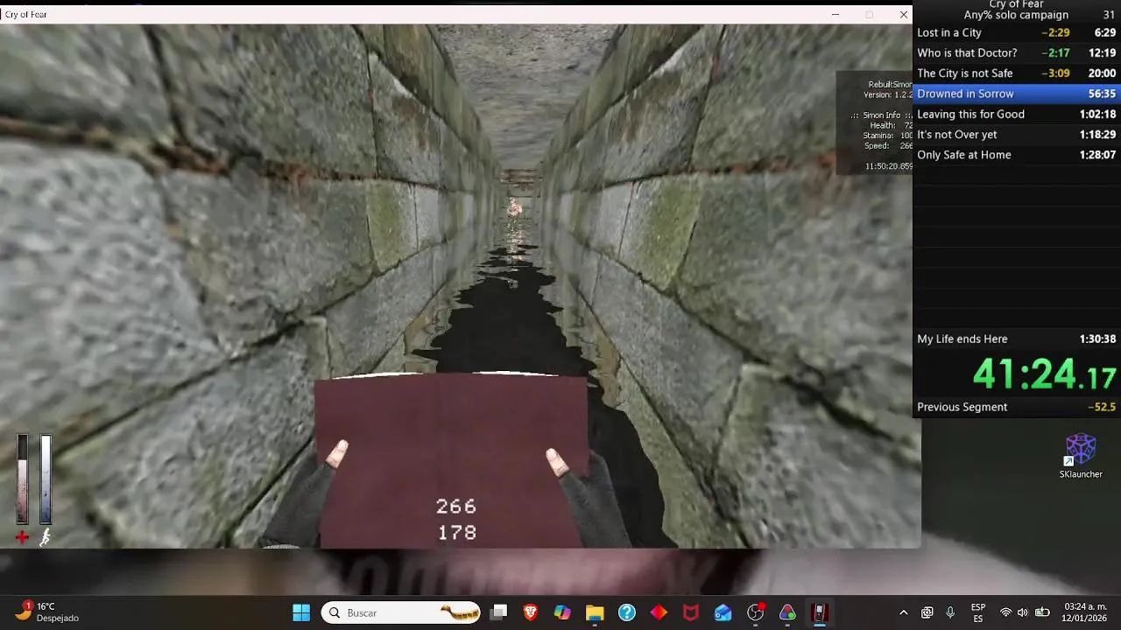Click the 178 value below speed

[x=456, y=532]
